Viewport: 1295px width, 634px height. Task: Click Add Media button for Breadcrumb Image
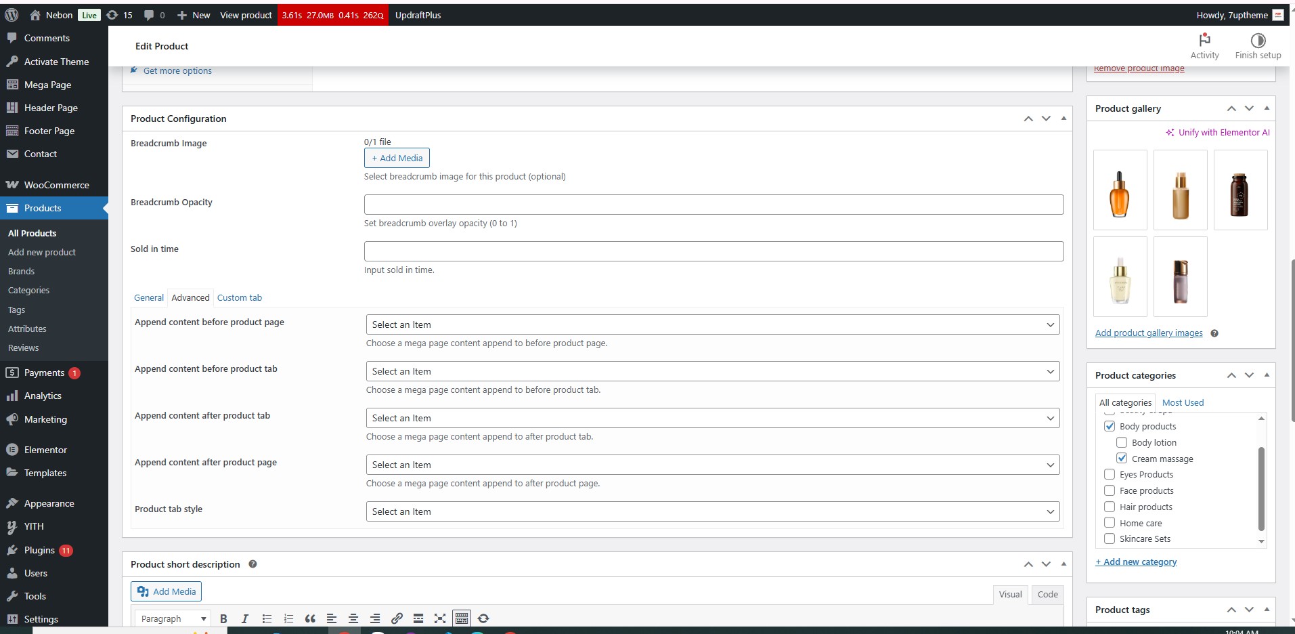[397, 158]
